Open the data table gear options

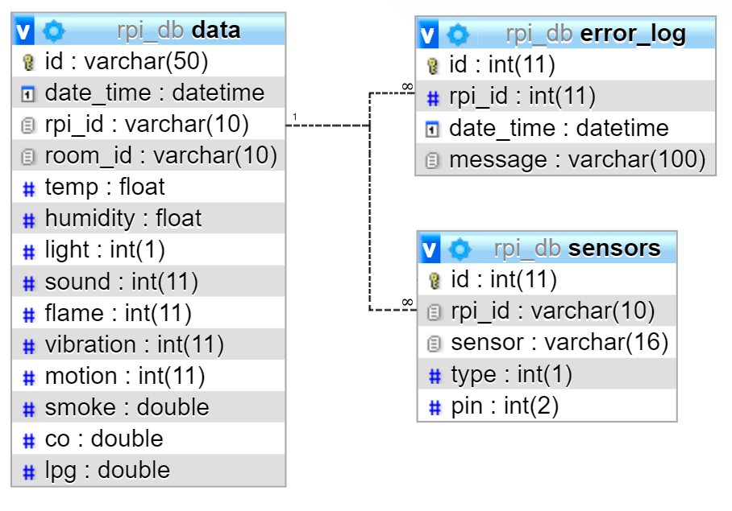pyautogui.click(x=54, y=31)
